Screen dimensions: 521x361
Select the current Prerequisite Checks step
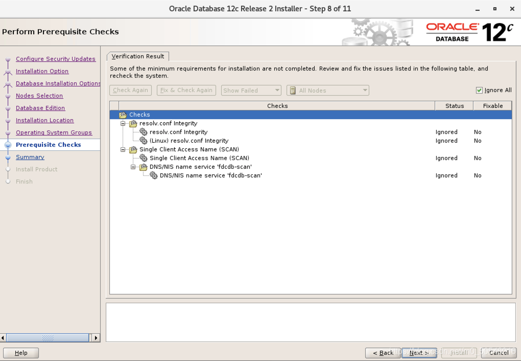tap(49, 145)
